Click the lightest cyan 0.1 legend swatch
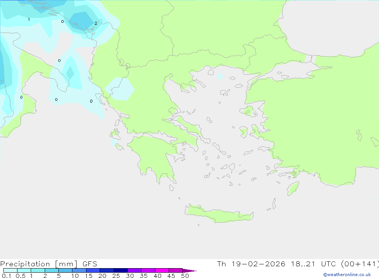This screenshot has width=379, height=278. pos(10,270)
